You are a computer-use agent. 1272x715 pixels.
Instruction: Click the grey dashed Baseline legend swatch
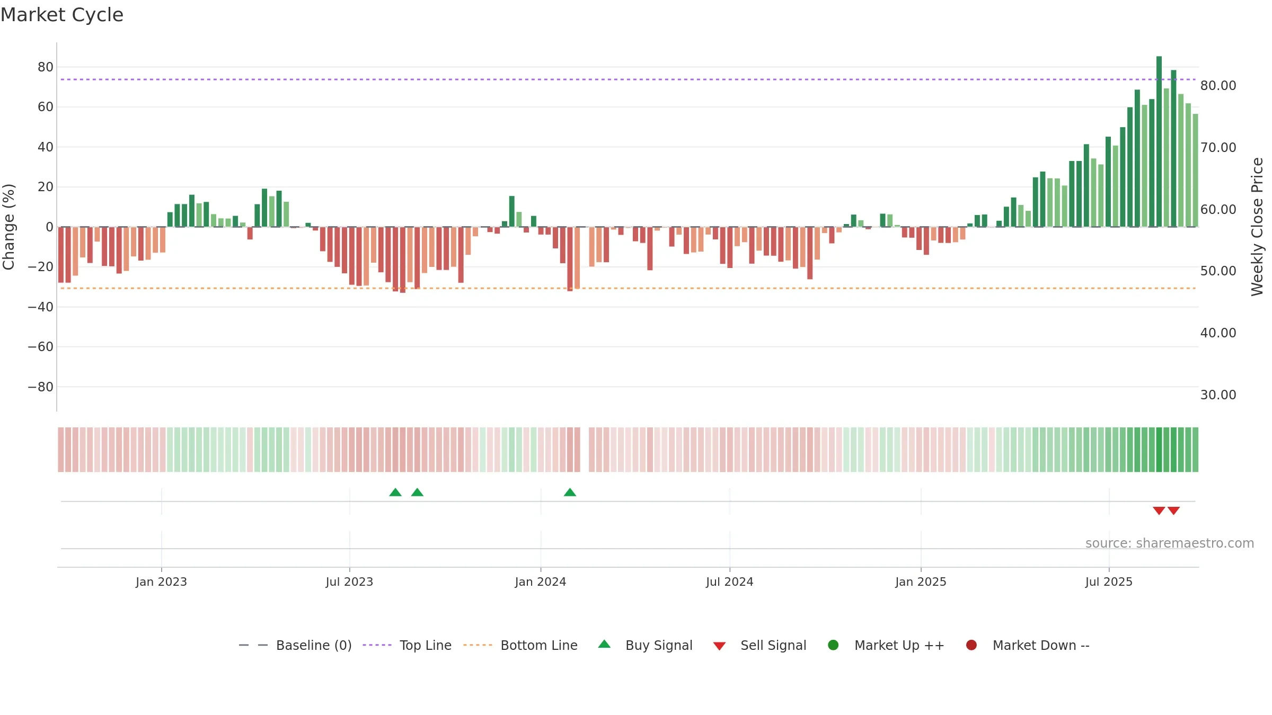(x=253, y=645)
